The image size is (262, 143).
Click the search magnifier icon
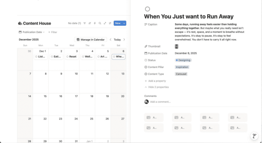pyautogui.click(x=100, y=23)
